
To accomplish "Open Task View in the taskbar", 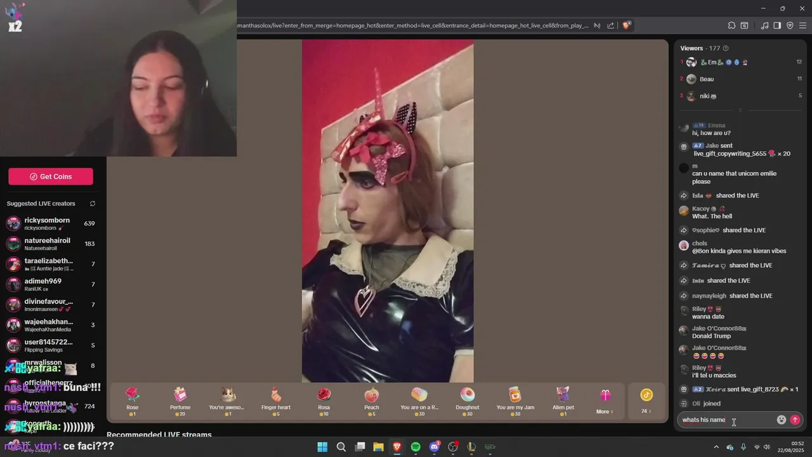I will (x=360, y=447).
